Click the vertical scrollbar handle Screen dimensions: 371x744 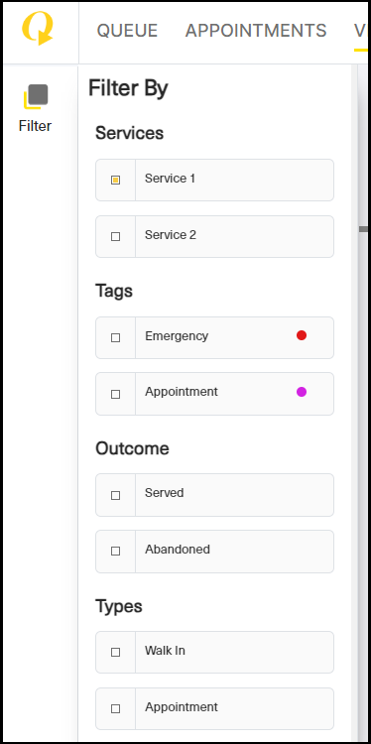[x=364, y=229]
